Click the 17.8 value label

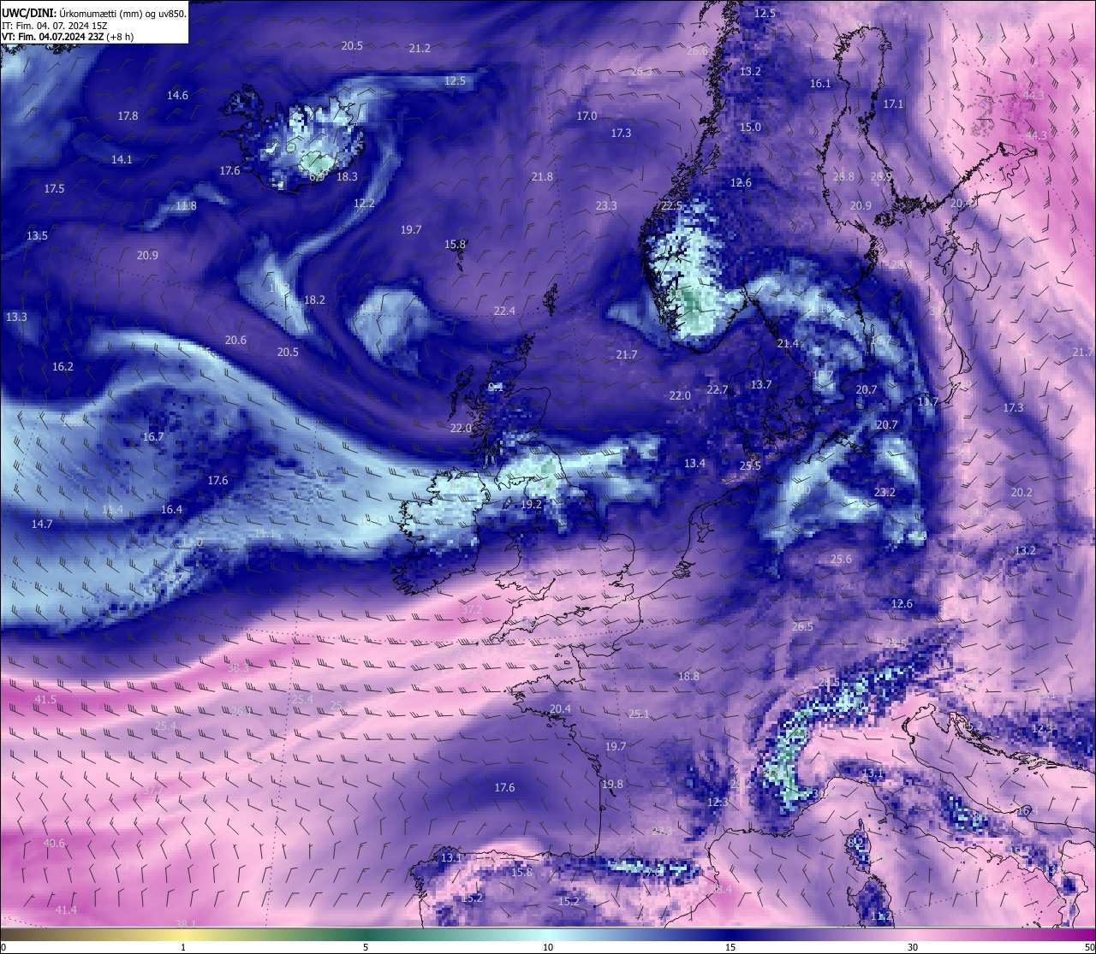(128, 116)
